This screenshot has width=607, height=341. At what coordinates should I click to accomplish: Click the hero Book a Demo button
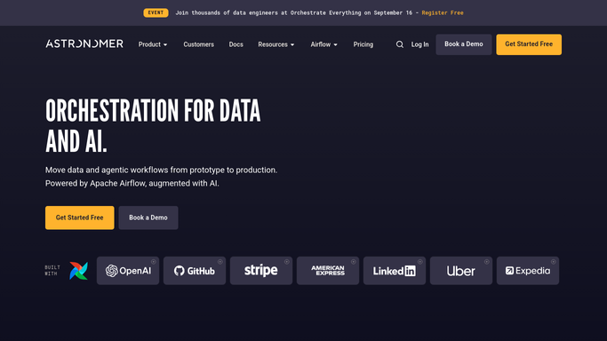pos(148,218)
